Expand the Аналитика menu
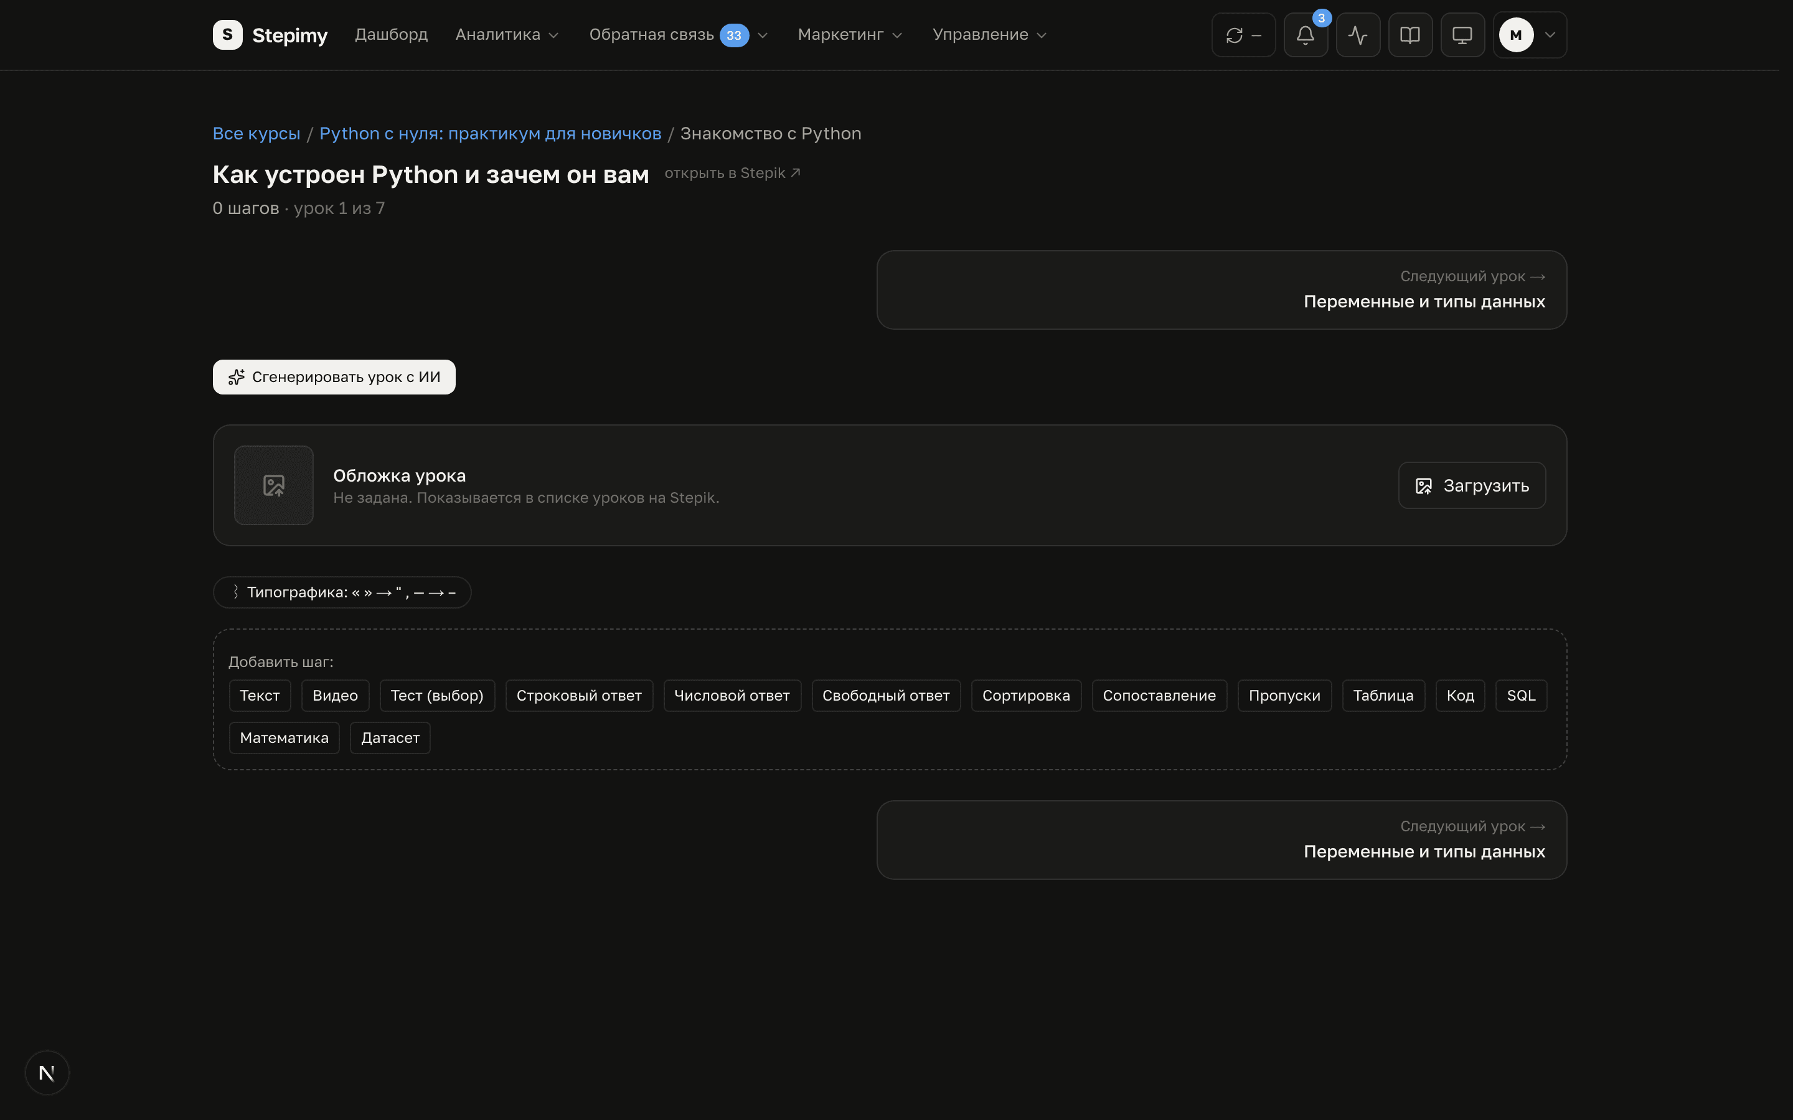Viewport: 1793px width, 1120px height. tap(507, 35)
